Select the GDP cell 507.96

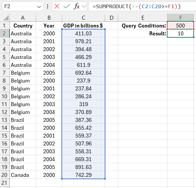[x=83, y=143]
